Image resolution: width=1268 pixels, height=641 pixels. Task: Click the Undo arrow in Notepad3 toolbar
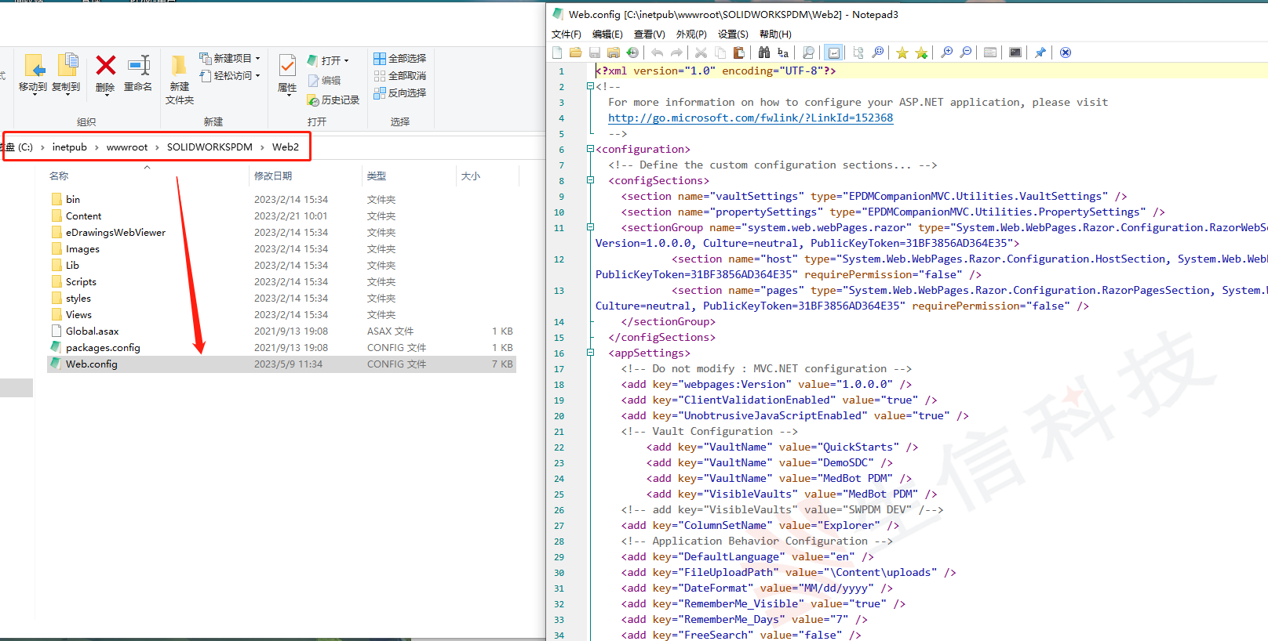(x=657, y=53)
